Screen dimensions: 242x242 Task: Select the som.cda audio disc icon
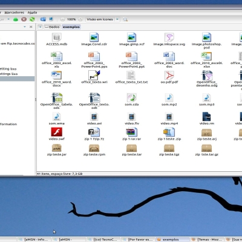click(x=132, y=97)
